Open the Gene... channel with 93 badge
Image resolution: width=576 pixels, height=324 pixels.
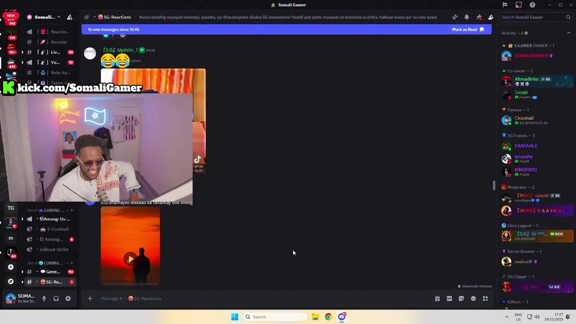click(50, 272)
